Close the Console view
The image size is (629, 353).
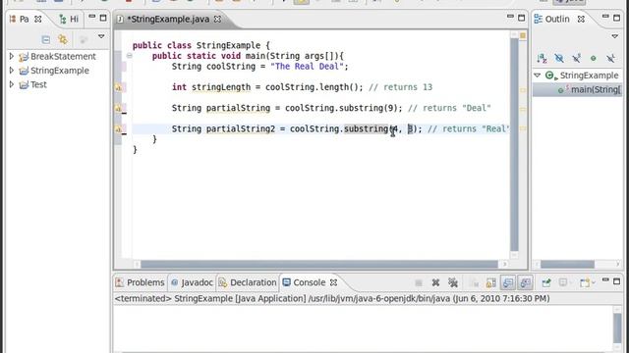333,282
